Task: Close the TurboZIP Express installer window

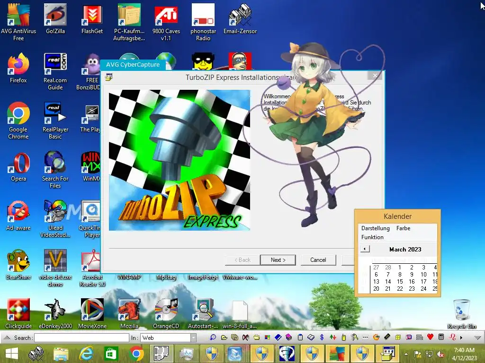Action: point(375,75)
